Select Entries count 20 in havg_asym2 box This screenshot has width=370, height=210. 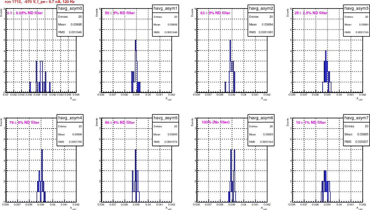click(271, 17)
